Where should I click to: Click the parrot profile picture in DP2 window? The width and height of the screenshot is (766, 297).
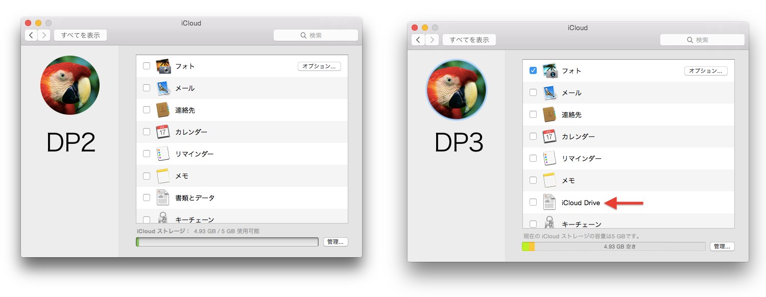click(x=70, y=85)
